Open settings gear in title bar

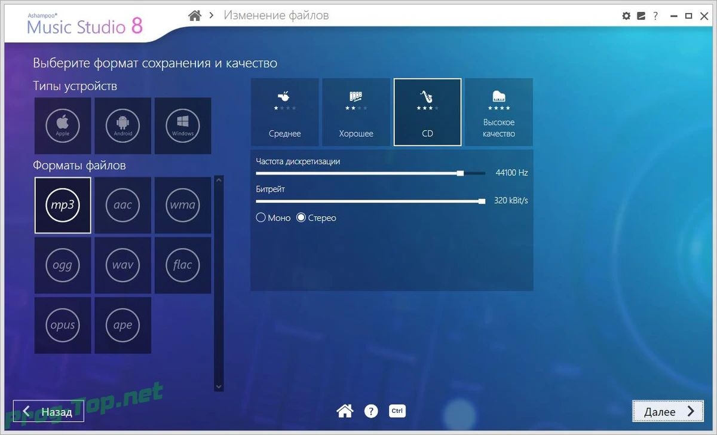[626, 16]
